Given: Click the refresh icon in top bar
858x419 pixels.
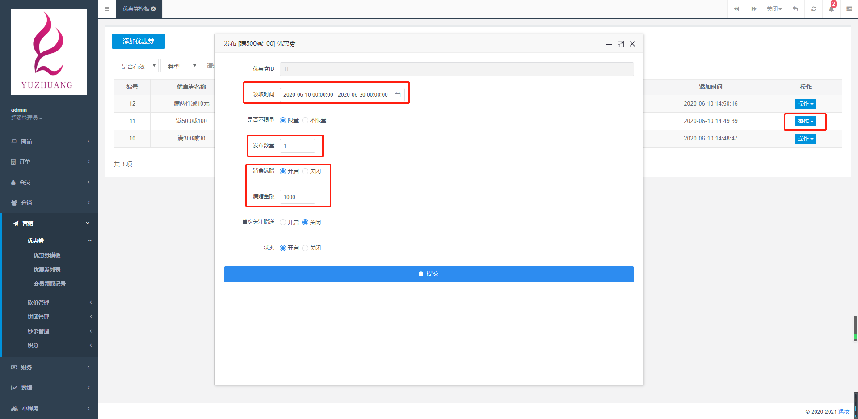Looking at the screenshot, I should tap(813, 9).
